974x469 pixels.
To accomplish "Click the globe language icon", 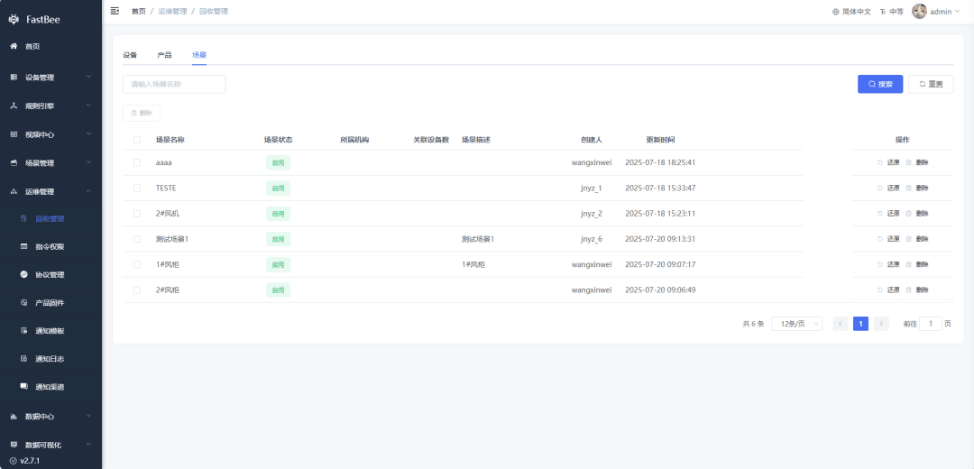I will point(835,12).
